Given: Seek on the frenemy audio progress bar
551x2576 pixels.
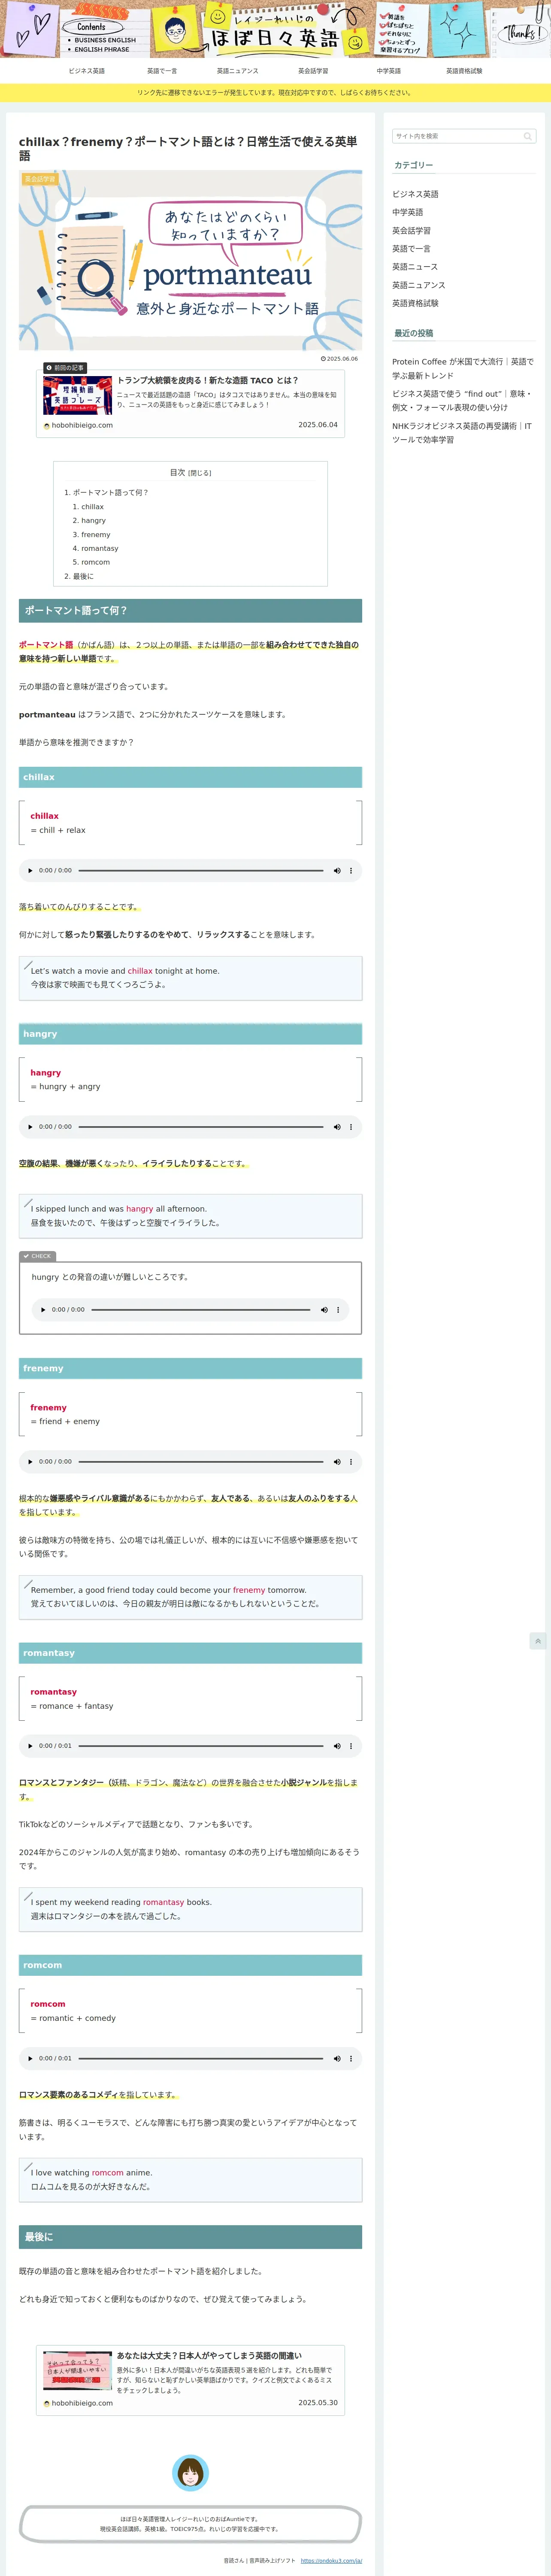Looking at the screenshot, I should pyautogui.click(x=201, y=1462).
